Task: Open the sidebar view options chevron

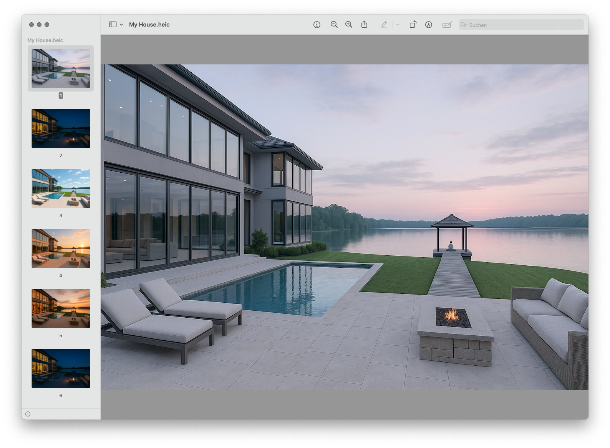Action: [x=121, y=25]
